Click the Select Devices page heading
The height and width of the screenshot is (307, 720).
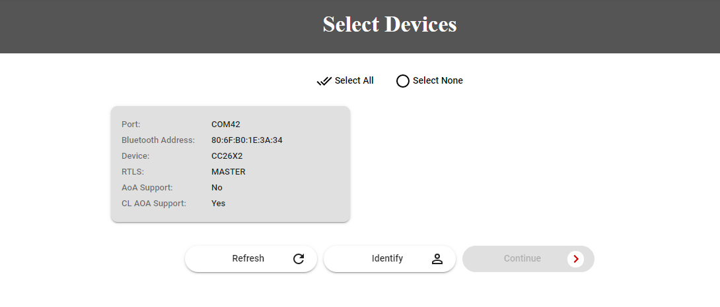click(x=390, y=24)
